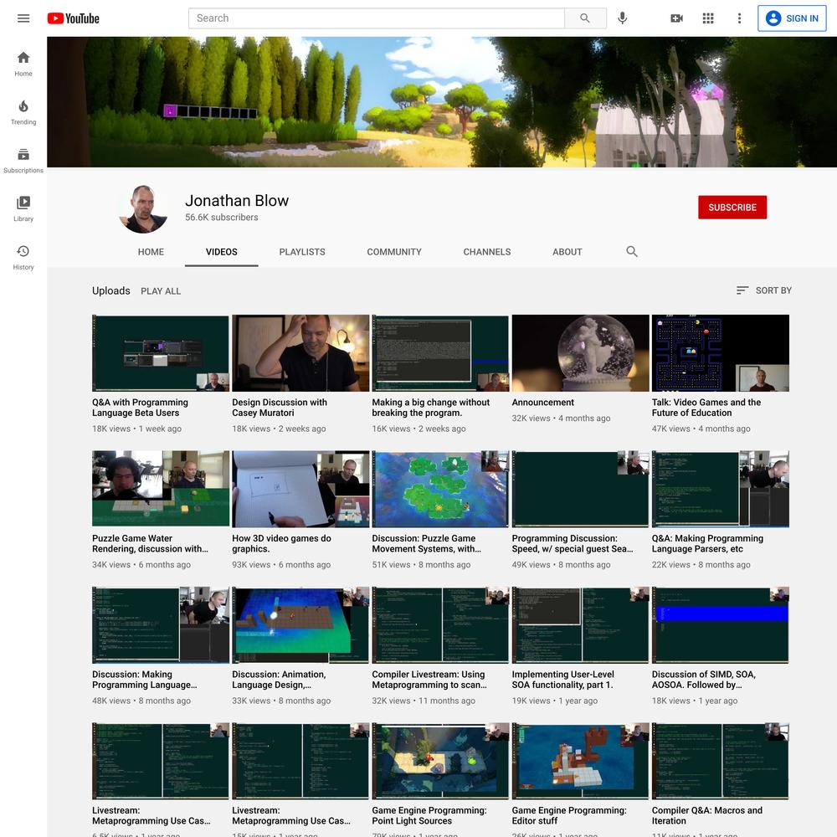This screenshot has width=837, height=837.
Task: Click title Puzzle Game Water Rendering
Action: pos(150,543)
